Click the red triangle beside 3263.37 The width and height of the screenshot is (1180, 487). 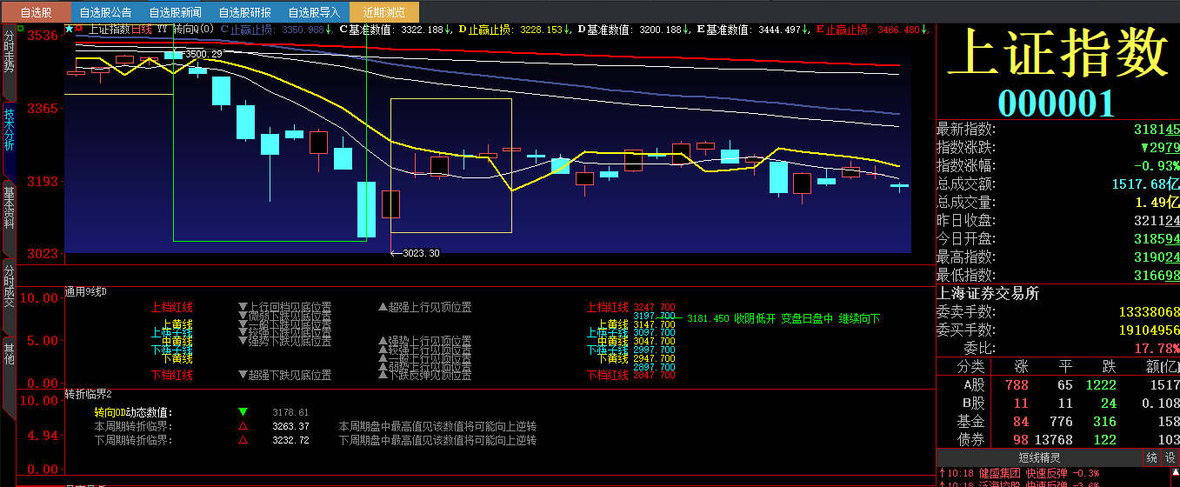[x=243, y=426]
